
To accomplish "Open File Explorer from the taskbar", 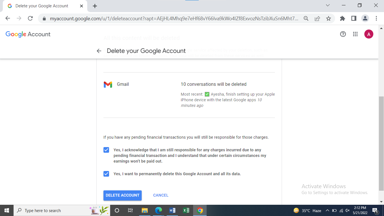I will click(x=144, y=210).
